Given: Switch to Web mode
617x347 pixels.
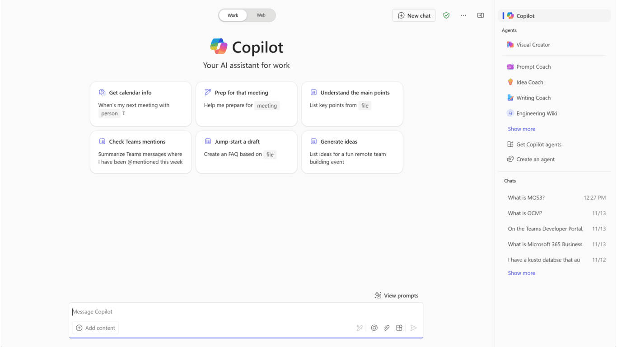Looking at the screenshot, I should [x=261, y=15].
